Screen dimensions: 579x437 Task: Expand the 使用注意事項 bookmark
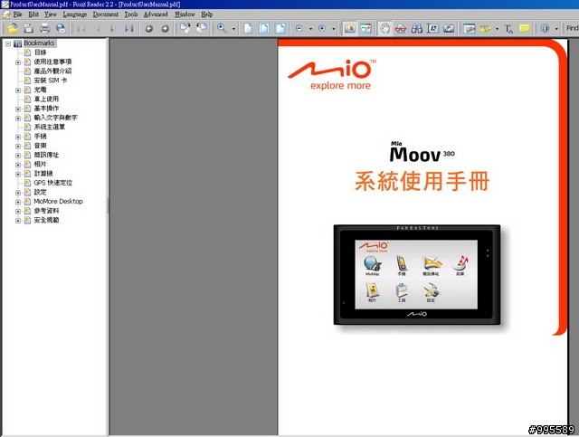pyautogui.click(x=18, y=62)
